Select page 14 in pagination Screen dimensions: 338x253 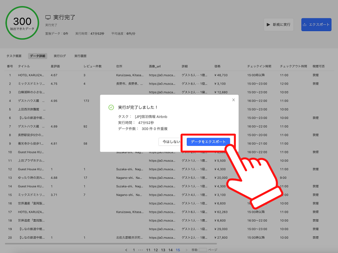point(170,250)
